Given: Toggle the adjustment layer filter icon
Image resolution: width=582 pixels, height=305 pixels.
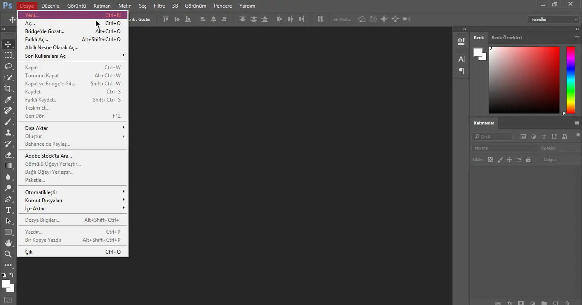Looking at the screenshot, I should (x=533, y=137).
